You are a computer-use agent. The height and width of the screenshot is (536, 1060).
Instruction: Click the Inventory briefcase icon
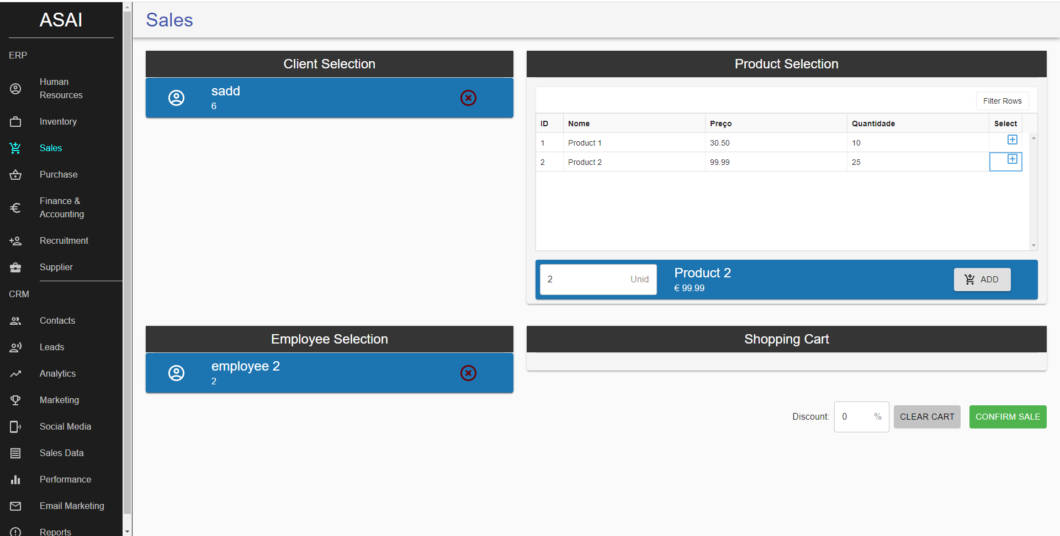[15, 121]
